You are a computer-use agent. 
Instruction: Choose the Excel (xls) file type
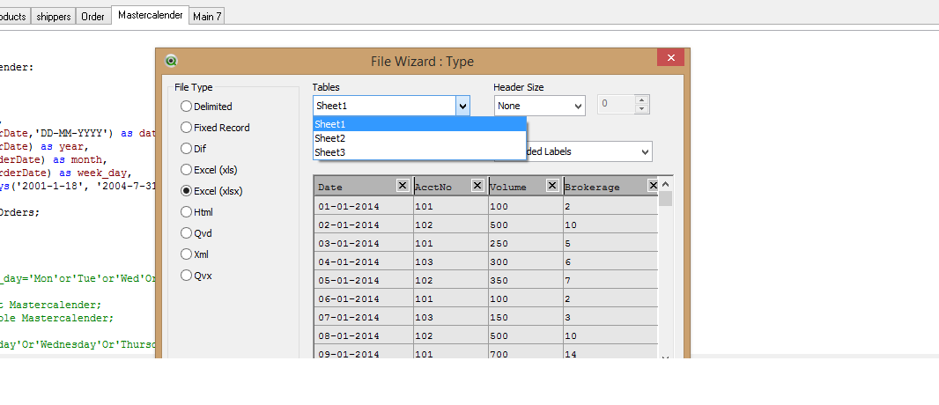coord(186,170)
